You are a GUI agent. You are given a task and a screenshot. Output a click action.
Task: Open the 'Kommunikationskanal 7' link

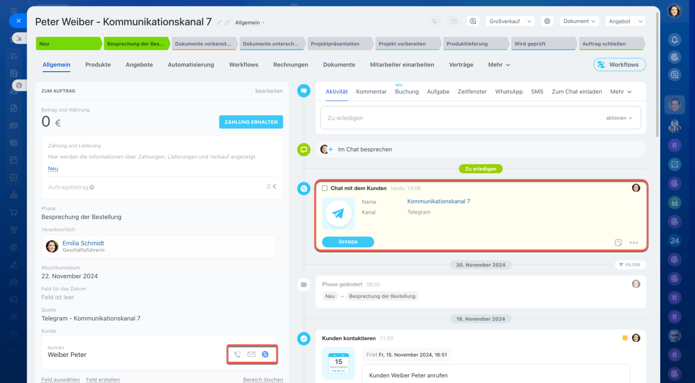439,202
